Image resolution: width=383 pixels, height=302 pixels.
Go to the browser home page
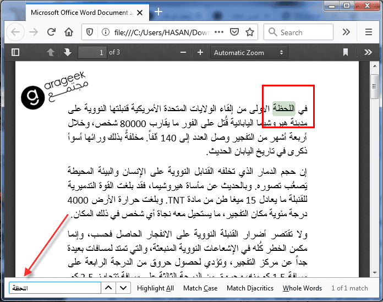69,32
